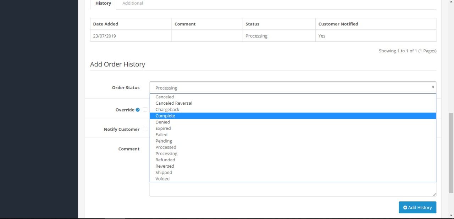The height and width of the screenshot is (219, 454).
Task: Tick the Notify Customer checkbox
Action: tap(145, 129)
